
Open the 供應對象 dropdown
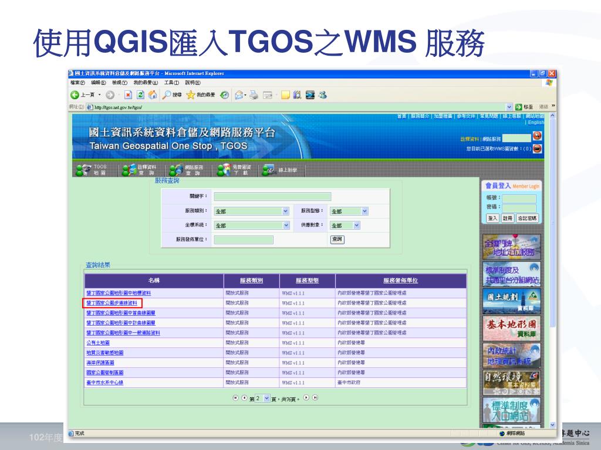coord(345,226)
